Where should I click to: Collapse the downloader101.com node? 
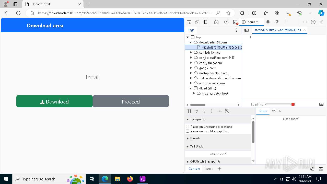coord(191,42)
